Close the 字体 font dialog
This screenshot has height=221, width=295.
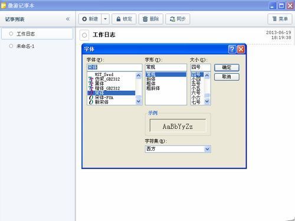[241, 49]
